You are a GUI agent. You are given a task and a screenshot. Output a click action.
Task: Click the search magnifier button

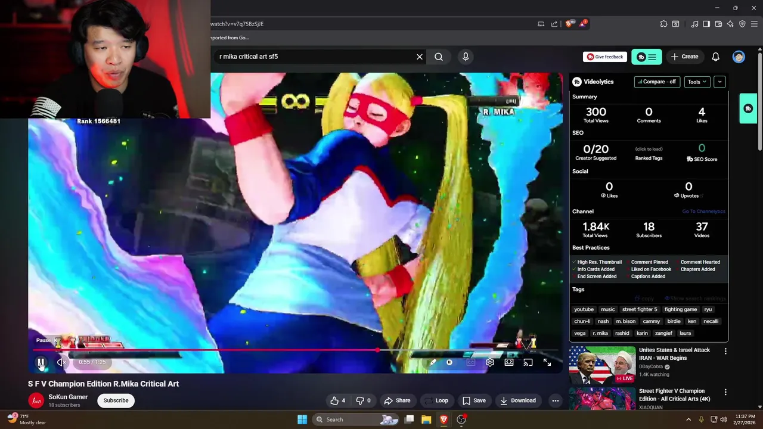439,57
